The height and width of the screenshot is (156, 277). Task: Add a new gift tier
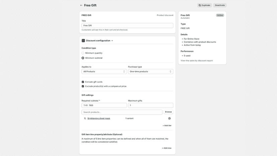pos(167,126)
